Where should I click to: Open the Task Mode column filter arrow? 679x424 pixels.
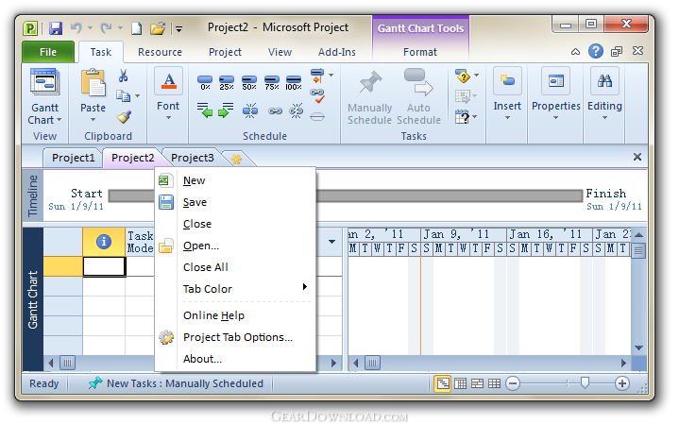(x=331, y=242)
